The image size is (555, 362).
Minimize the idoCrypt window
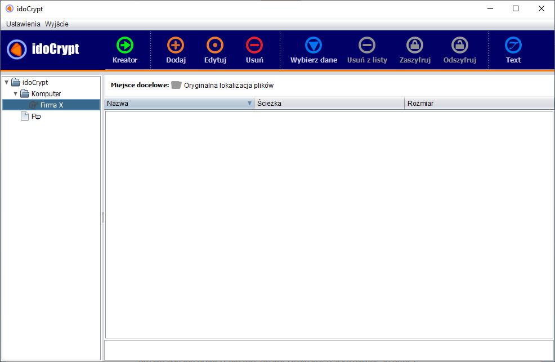point(490,8)
